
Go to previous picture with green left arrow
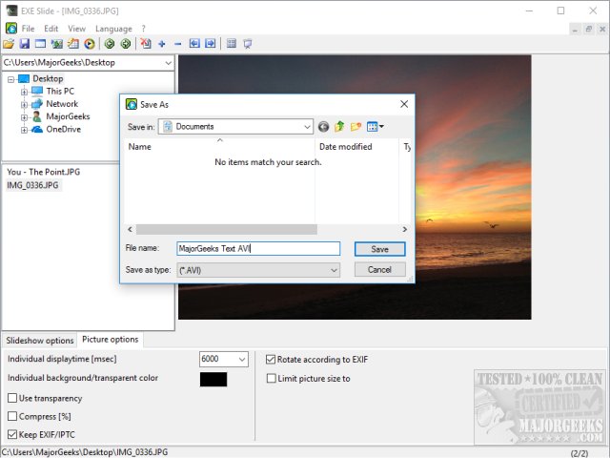(x=110, y=44)
